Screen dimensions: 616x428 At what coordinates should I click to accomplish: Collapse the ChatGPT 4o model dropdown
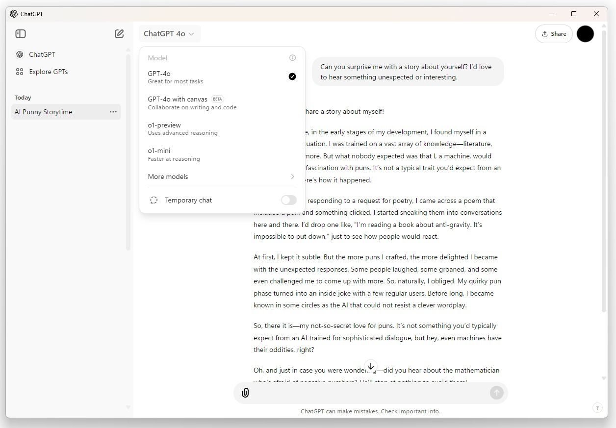[x=169, y=34]
